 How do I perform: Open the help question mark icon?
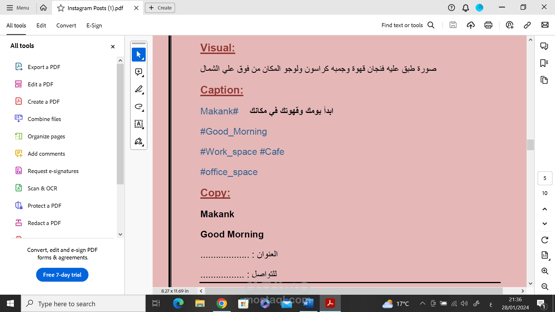point(451,8)
